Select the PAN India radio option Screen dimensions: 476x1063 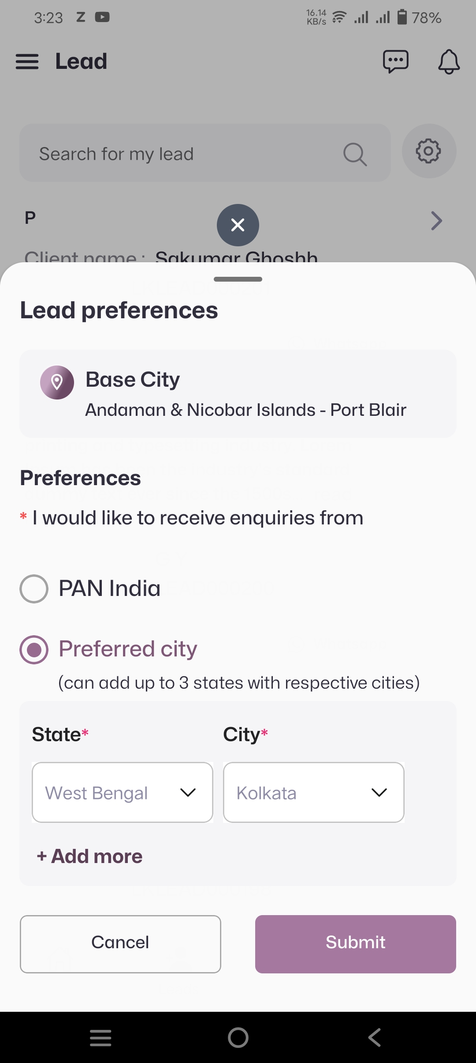click(x=34, y=589)
